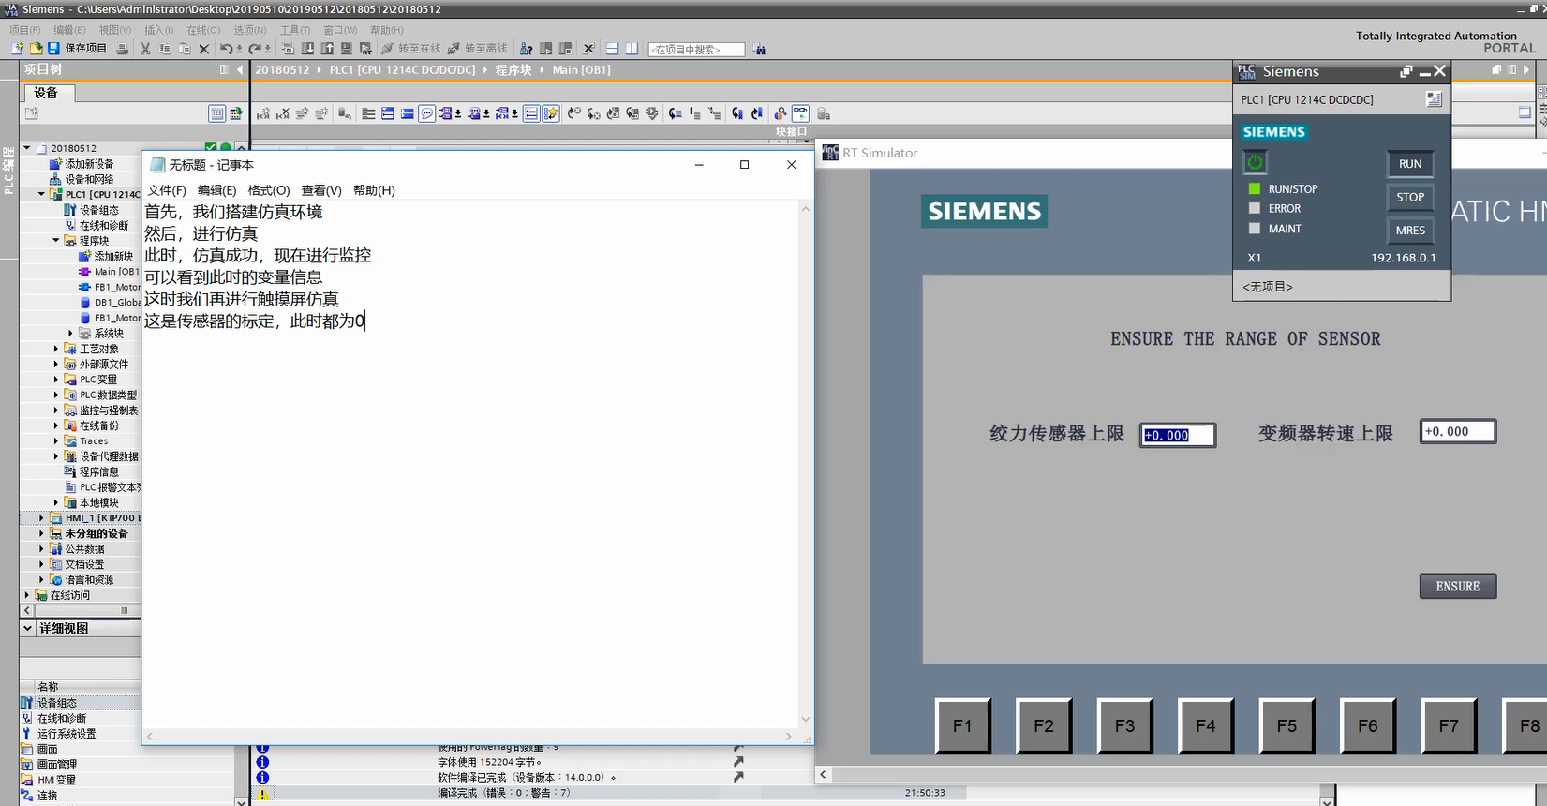Viewport: 1547px width, 806px height.
Task: Click the compile icon in main toolbar
Action: [x=288, y=48]
